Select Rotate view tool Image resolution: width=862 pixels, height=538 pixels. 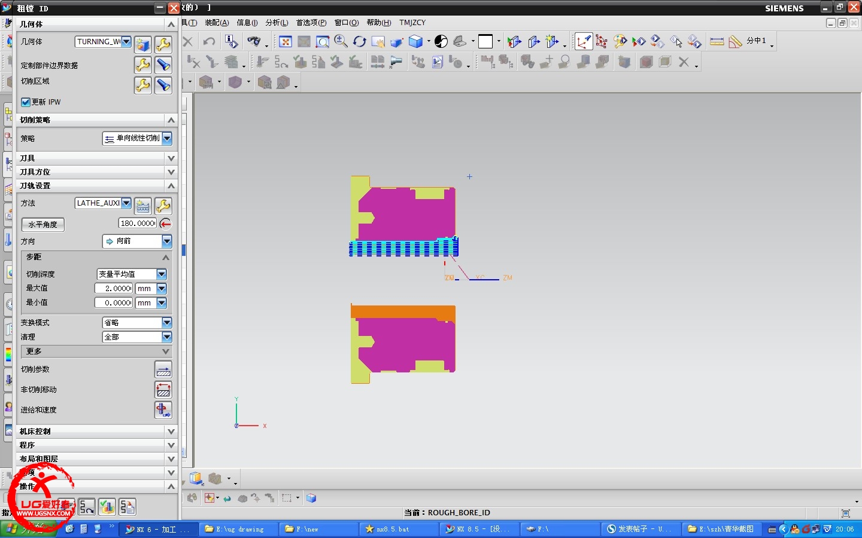(x=360, y=41)
